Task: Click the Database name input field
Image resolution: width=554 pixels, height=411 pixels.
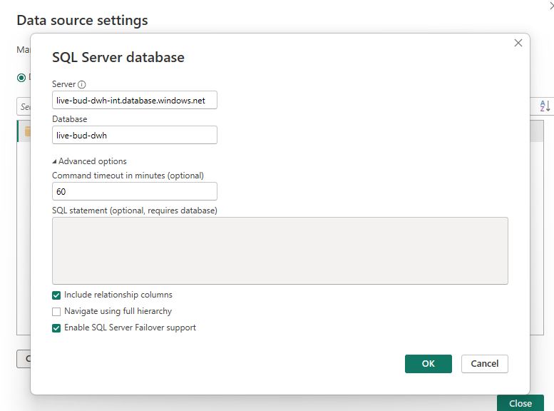Action: pos(135,135)
